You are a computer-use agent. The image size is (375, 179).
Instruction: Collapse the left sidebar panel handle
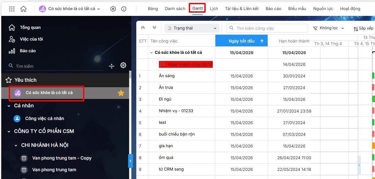click(130, 161)
